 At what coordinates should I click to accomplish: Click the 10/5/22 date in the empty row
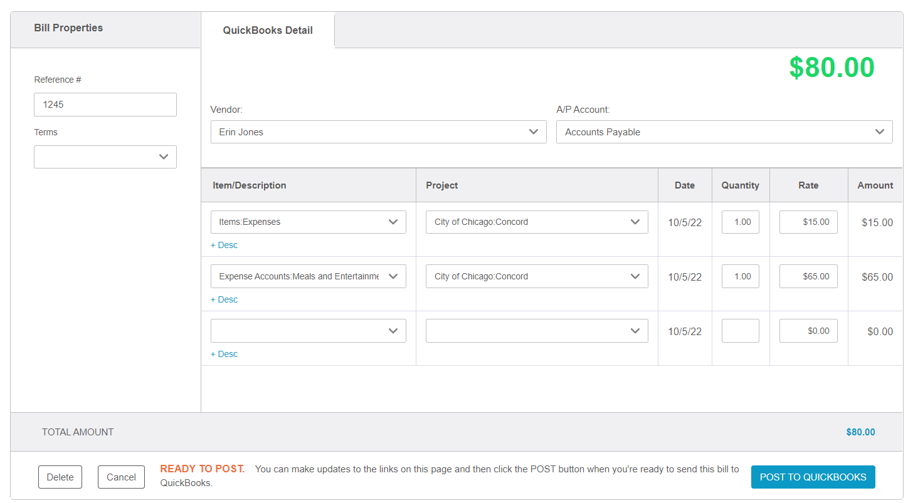click(685, 331)
